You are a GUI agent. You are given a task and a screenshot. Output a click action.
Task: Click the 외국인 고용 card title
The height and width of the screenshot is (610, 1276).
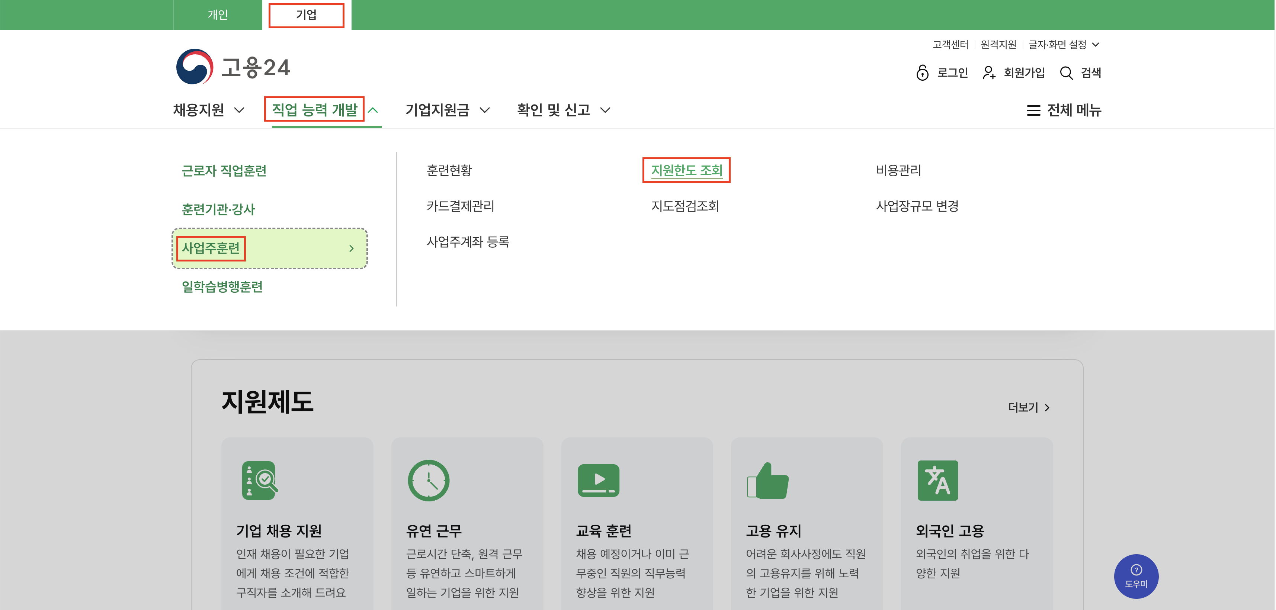[950, 531]
